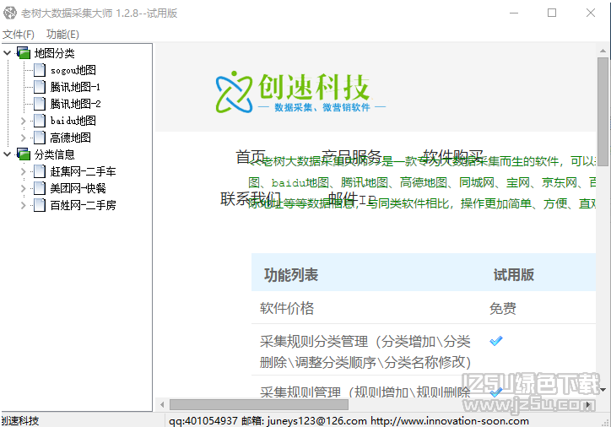Click the vertical scrollbar thumb
The height and width of the screenshot is (427, 611).
[x=603, y=111]
